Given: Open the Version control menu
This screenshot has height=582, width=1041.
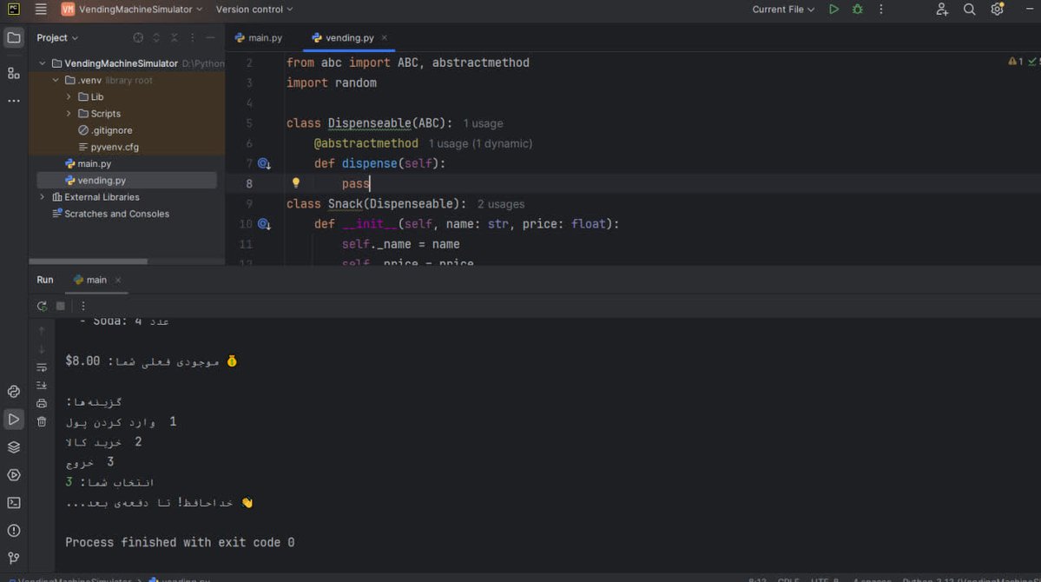Looking at the screenshot, I should pyautogui.click(x=254, y=9).
